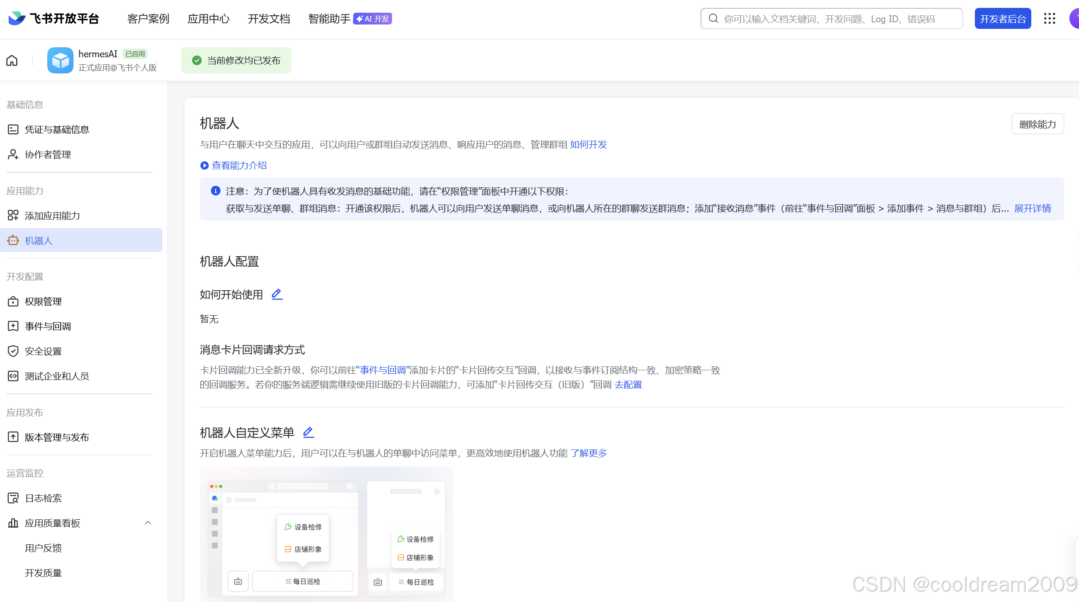The width and height of the screenshot is (1079, 602).
Task: Open the 应用中心 top menu
Action: click(208, 19)
